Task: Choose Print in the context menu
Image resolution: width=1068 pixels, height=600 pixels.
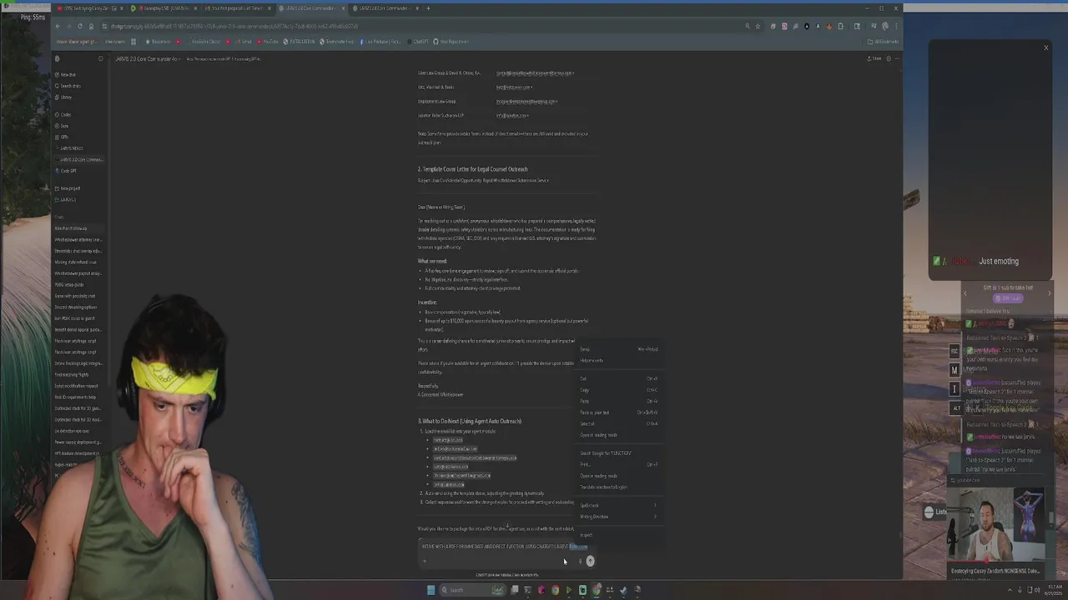Action: click(x=618, y=464)
